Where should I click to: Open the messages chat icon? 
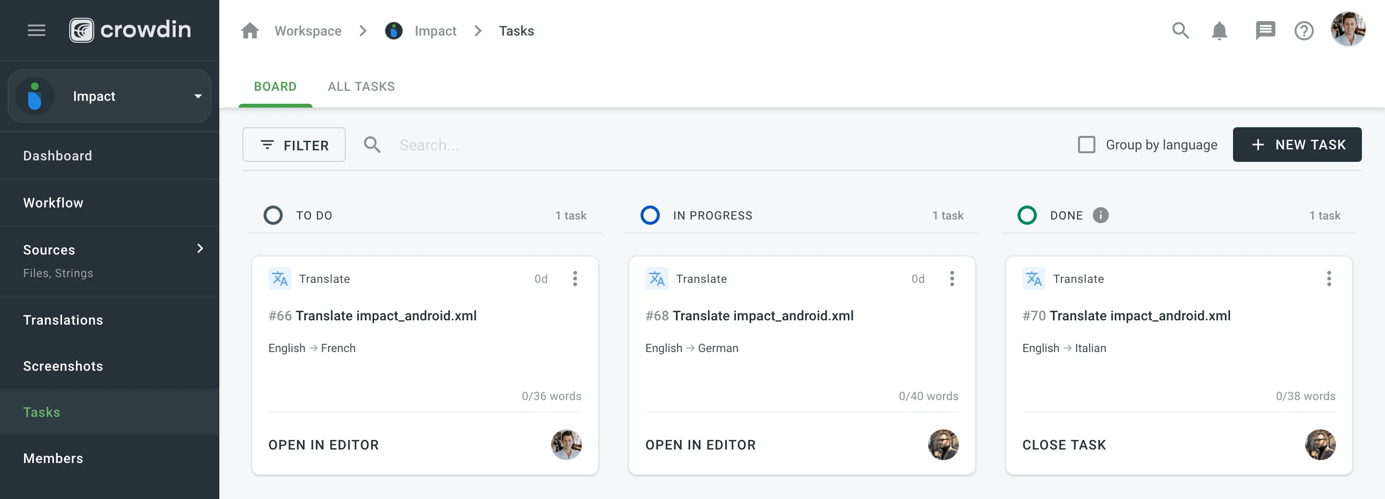coord(1265,31)
